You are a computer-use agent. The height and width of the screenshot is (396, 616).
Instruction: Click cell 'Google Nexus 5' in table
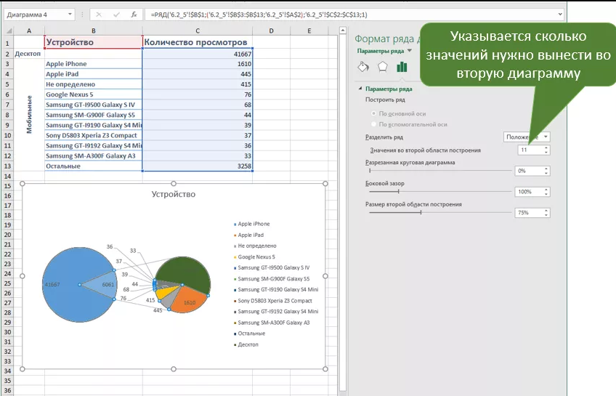[94, 94]
